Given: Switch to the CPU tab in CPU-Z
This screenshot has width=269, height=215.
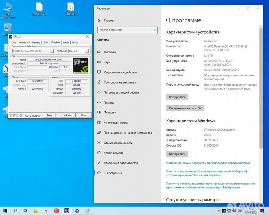Looking at the screenshot, I should [x=14, y=43].
